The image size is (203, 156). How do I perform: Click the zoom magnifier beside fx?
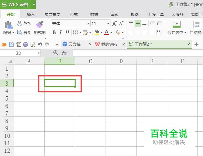pyautogui.click(x=56, y=53)
